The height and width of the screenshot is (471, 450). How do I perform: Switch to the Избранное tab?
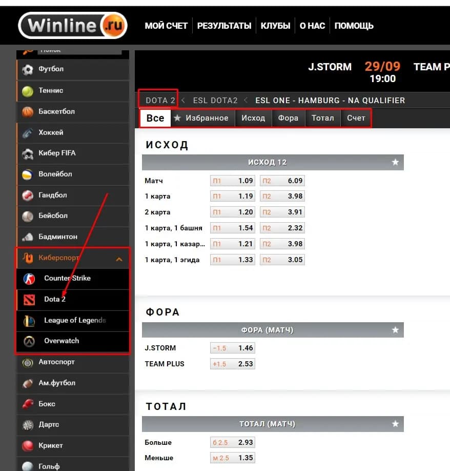202,118
